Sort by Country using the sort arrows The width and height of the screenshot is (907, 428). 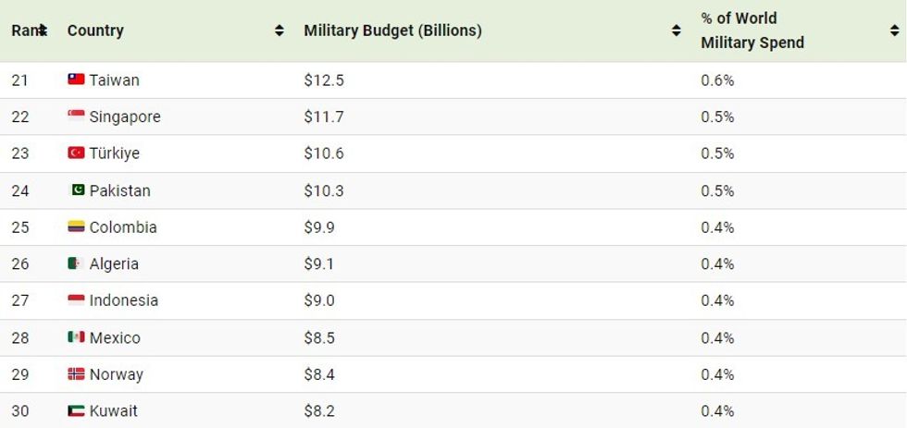point(280,31)
